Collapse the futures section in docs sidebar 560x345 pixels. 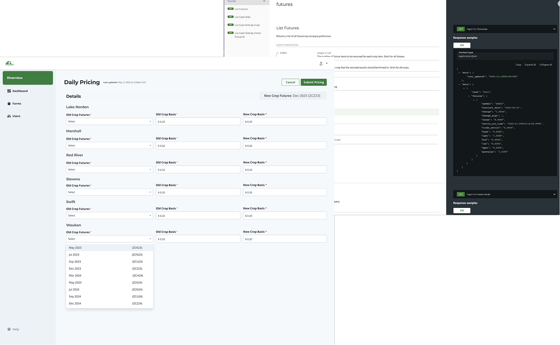(x=264, y=1)
